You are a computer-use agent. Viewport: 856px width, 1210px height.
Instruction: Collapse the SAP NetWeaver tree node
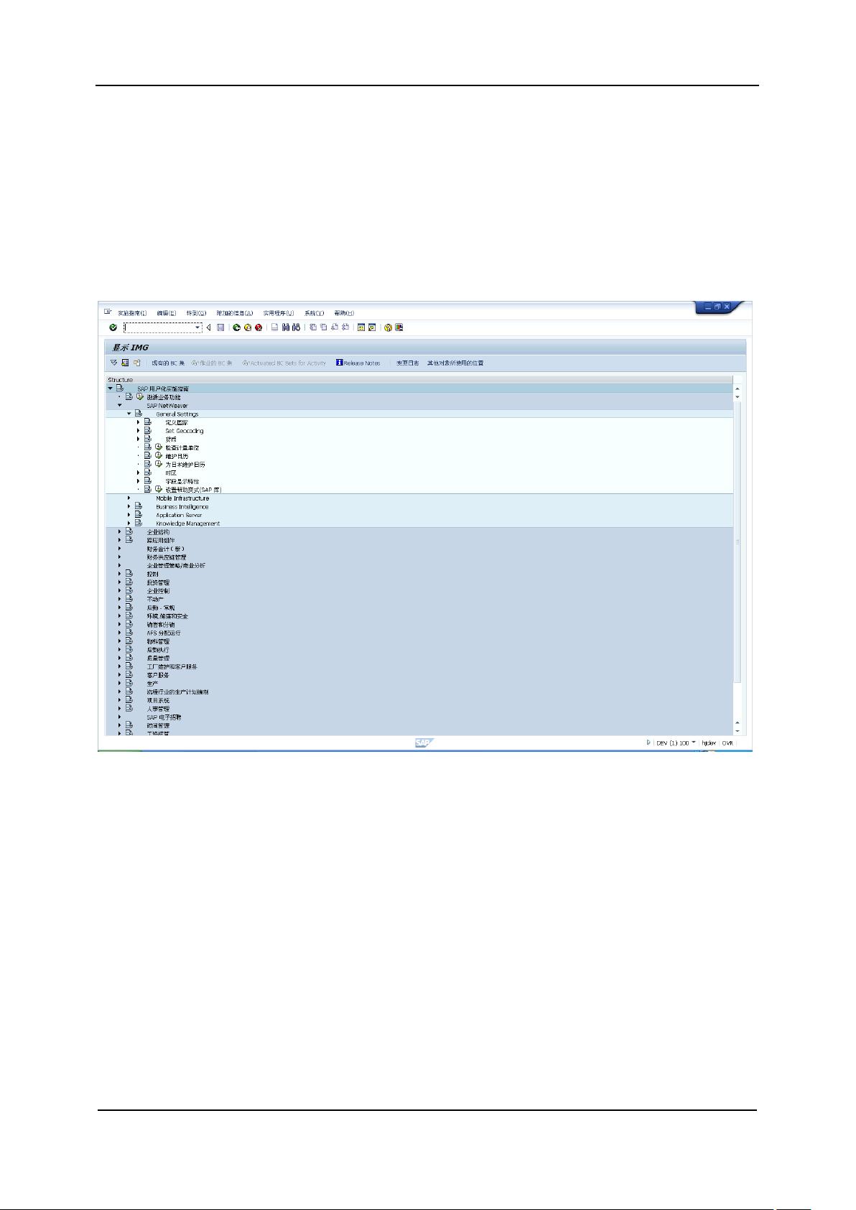click(120, 406)
